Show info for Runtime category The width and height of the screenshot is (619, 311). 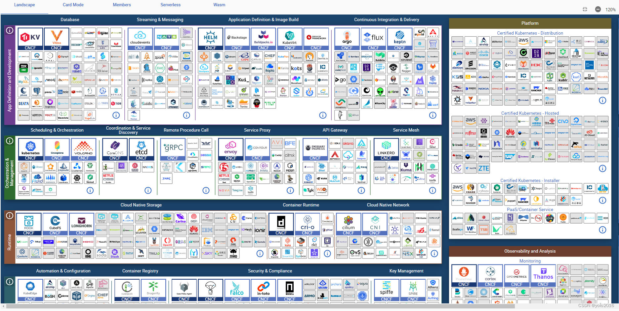(x=10, y=216)
